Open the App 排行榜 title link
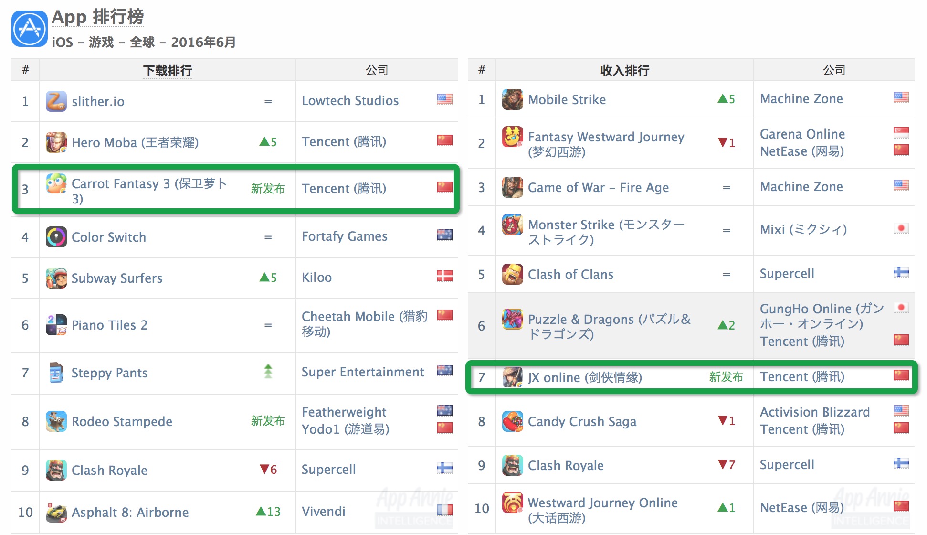 (98, 17)
